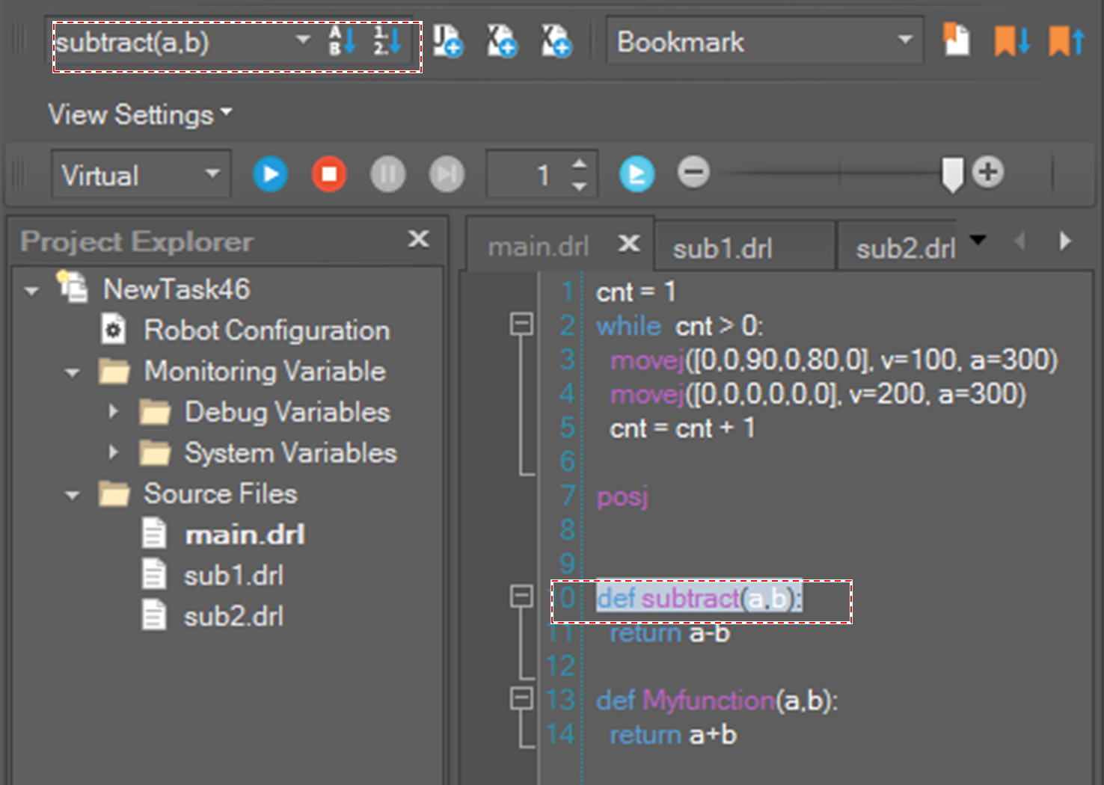
Task: Jump to previous bookmark icon
Action: (x=1067, y=41)
